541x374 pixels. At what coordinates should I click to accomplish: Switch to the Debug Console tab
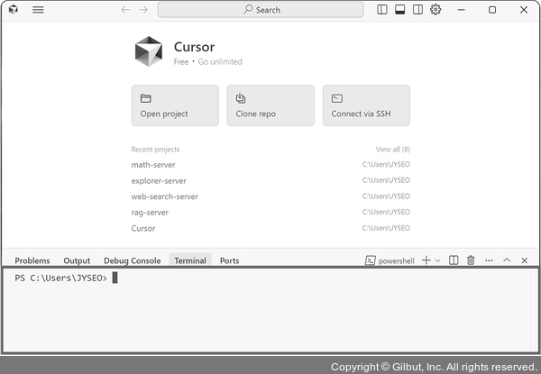(132, 260)
